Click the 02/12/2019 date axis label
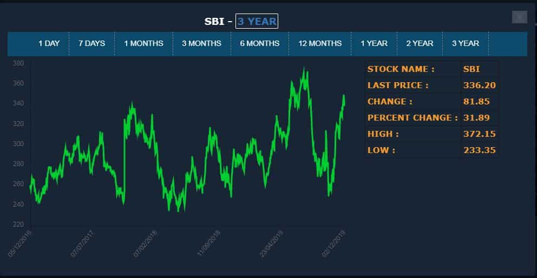Image resolution: width=537 pixels, height=278 pixels. pos(333,244)
